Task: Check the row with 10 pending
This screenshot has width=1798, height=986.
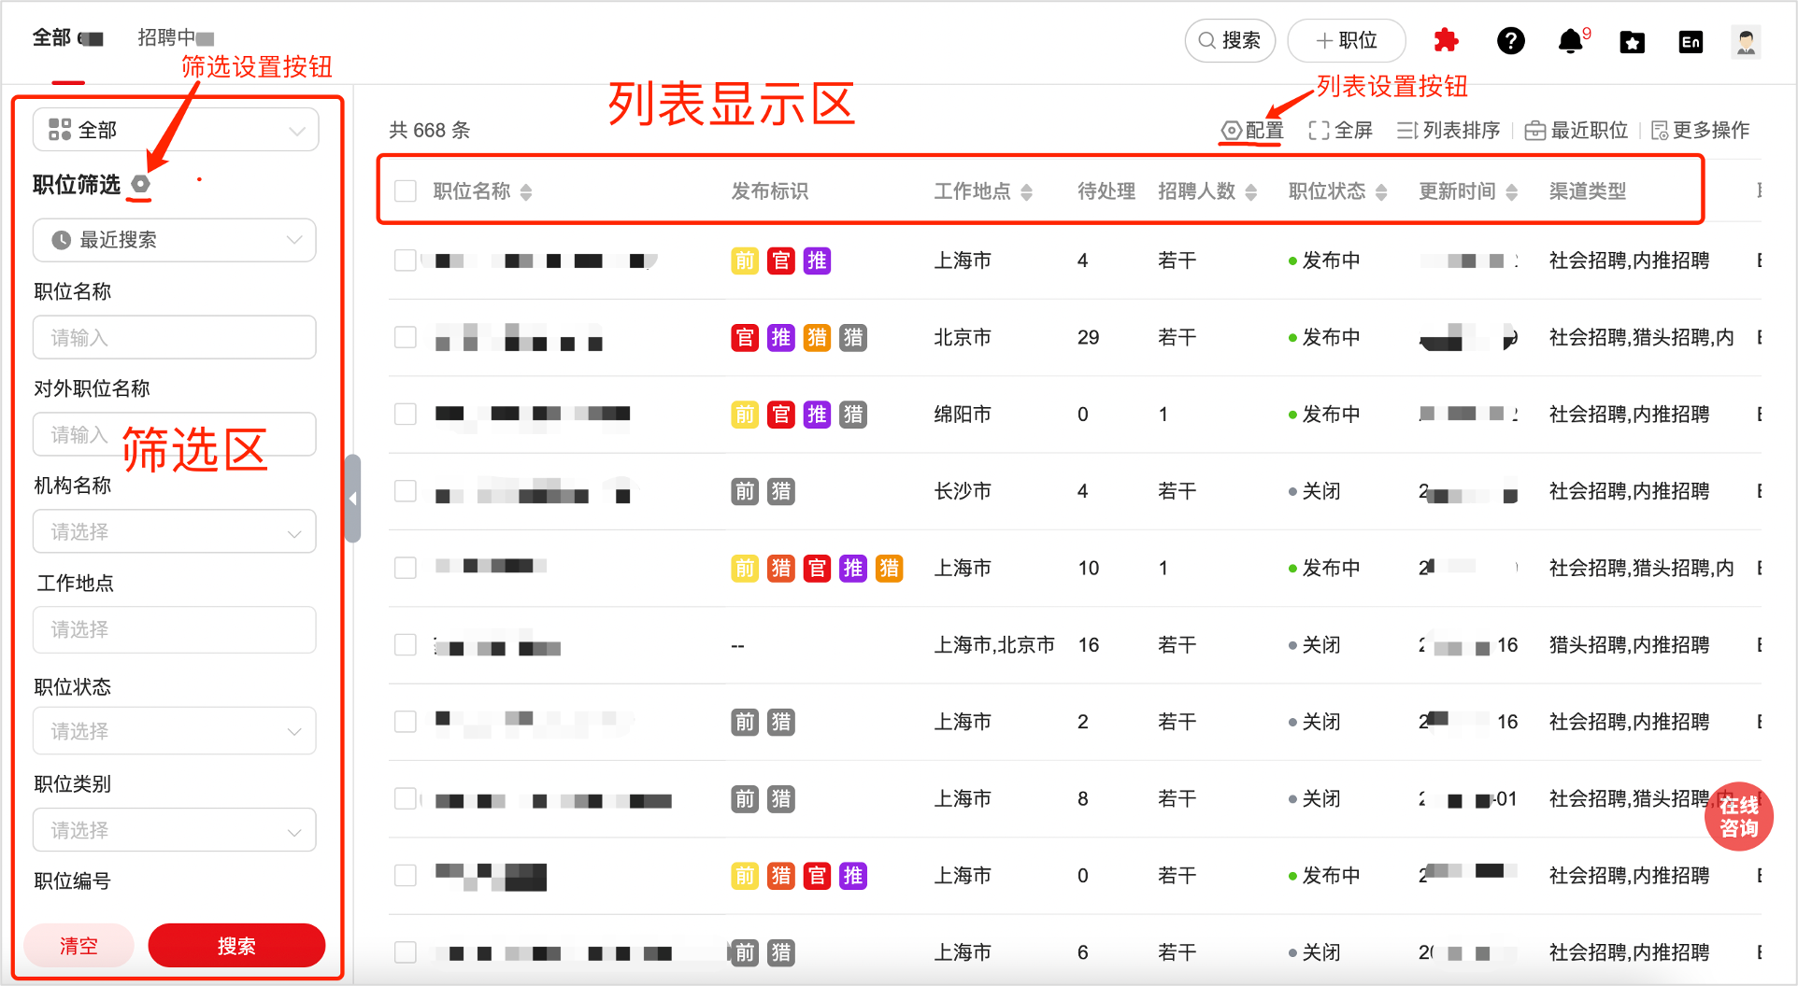Action: pyautogui.click(x=406, y=568)
